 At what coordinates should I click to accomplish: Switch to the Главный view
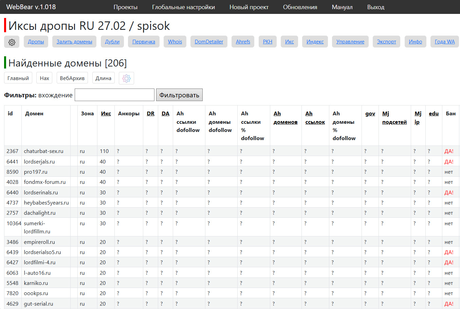coord(18,78)
